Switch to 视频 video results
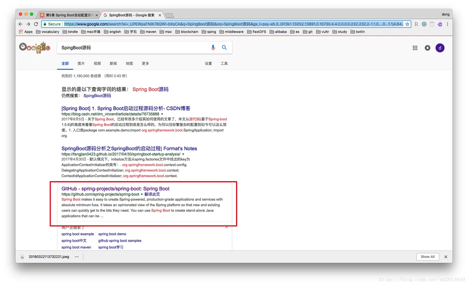The height and width of the screenshot is (285, 468). (x=97, y=63)
